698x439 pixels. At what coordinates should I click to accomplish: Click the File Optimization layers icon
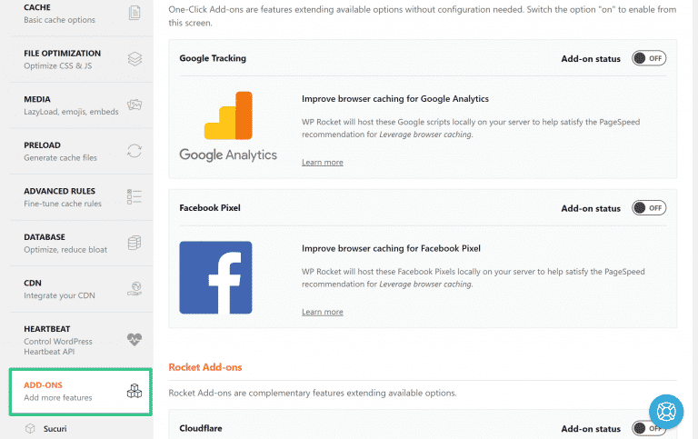click(x=135, y=59)
